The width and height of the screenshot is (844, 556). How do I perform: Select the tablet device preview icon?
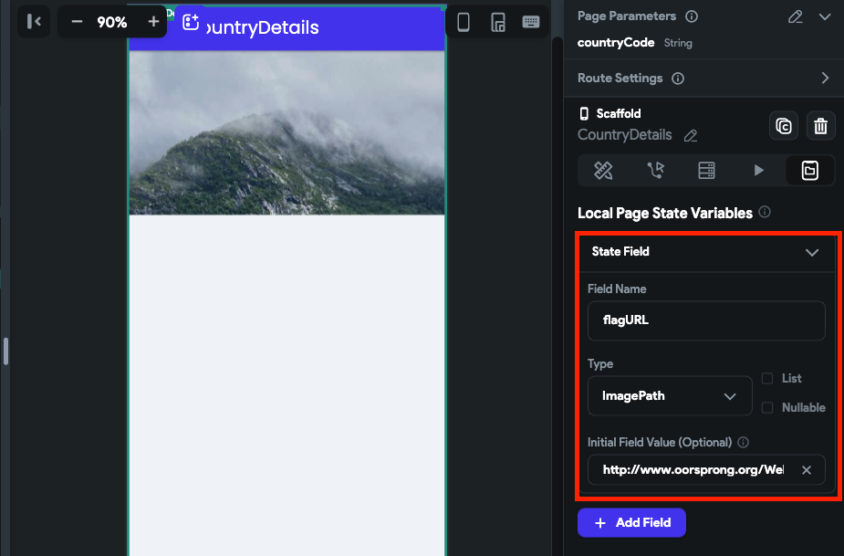498,22
